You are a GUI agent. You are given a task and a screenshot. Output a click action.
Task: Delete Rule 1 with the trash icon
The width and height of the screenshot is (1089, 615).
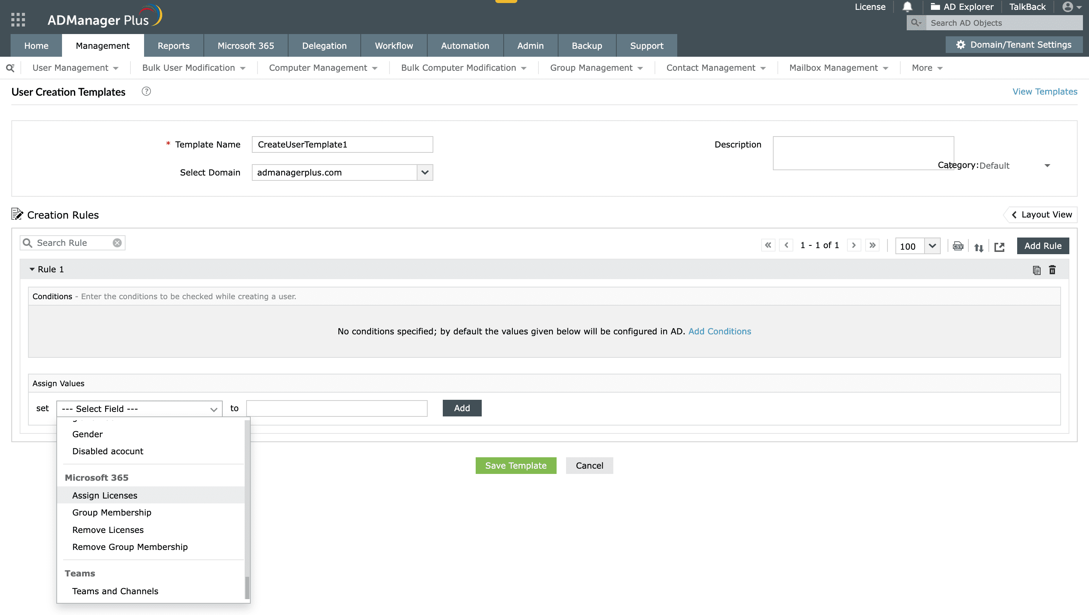pyautogui.click(x=1052, y=270)
